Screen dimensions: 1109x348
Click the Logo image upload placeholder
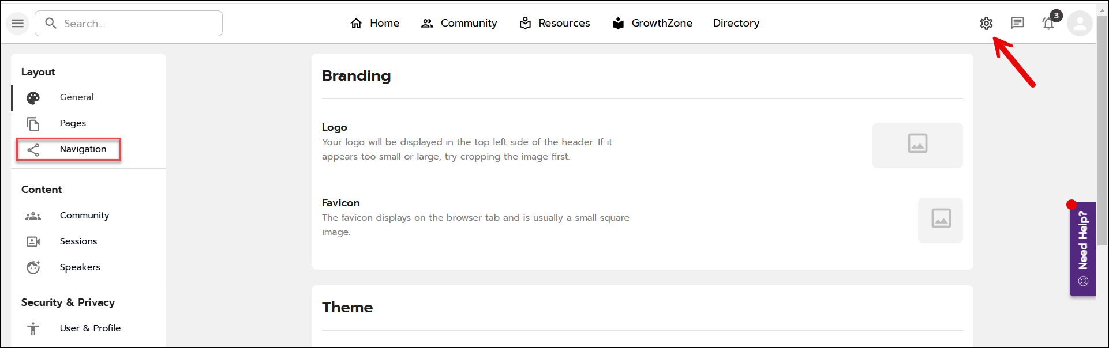coord(917,145)
